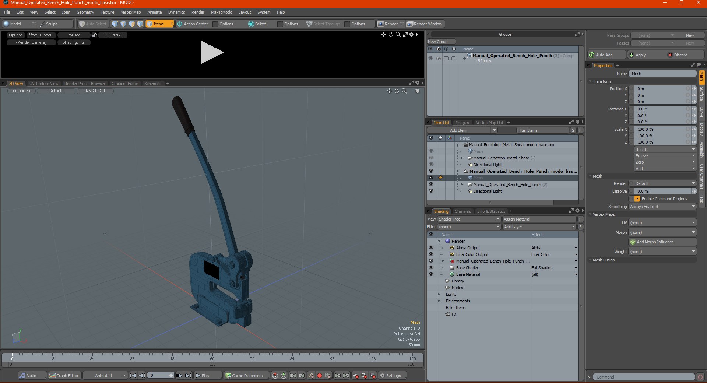Image resolution: width=707 pixels, height=383 pixels.
Task: Click the Apply button
Action: coord(647,55)
